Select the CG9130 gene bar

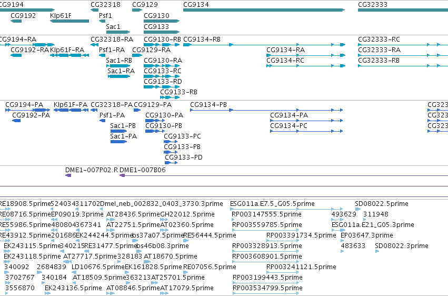click(x=162, y=21)
